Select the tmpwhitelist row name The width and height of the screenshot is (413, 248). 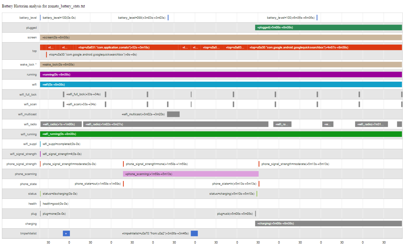[x=29, y=233]
